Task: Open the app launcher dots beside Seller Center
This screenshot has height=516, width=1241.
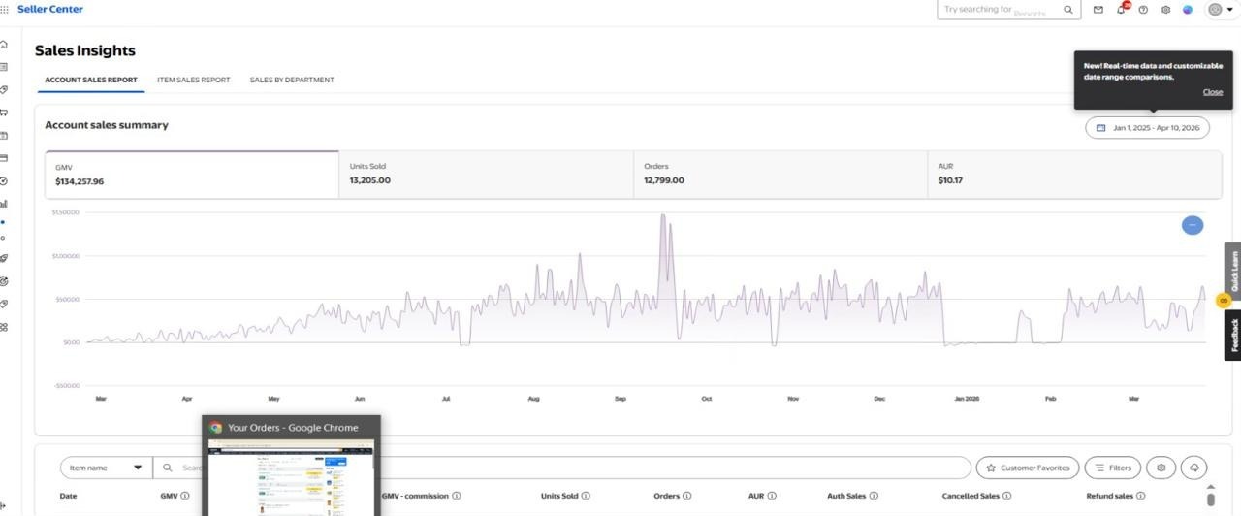Action: 5,10
